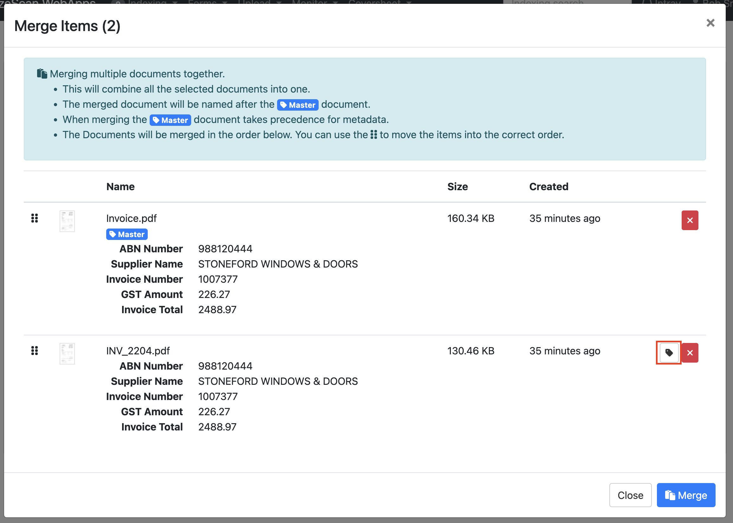
Task: Grab the drag handle for INV_2204.pdf
Action: pos(35,351)
